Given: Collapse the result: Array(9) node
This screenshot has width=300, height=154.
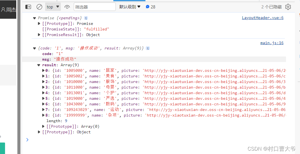Looking at the screenshot, I should point(39,65).
